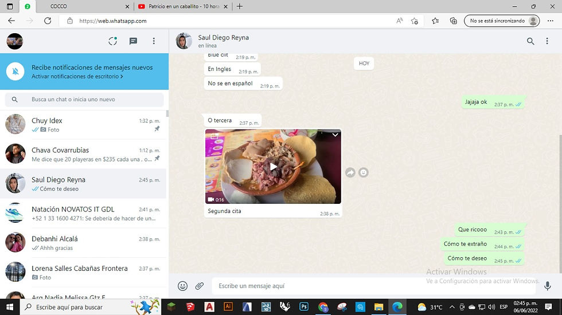Open the conversation three-dot menu

point(547,41)
